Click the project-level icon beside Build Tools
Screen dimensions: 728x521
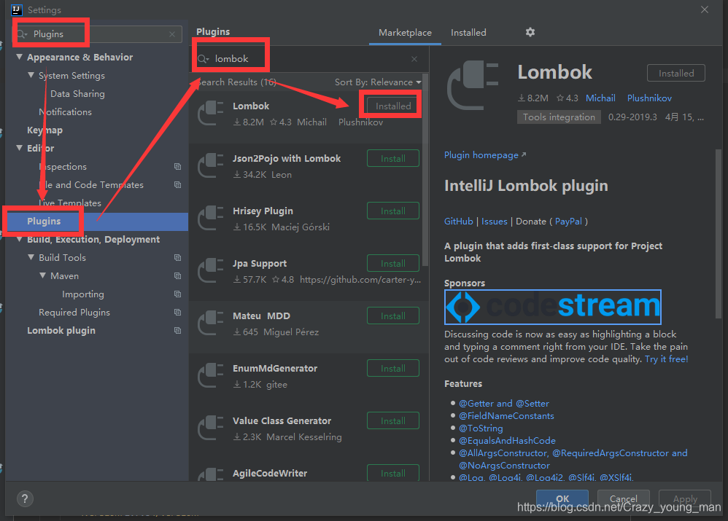click(177, 257)
